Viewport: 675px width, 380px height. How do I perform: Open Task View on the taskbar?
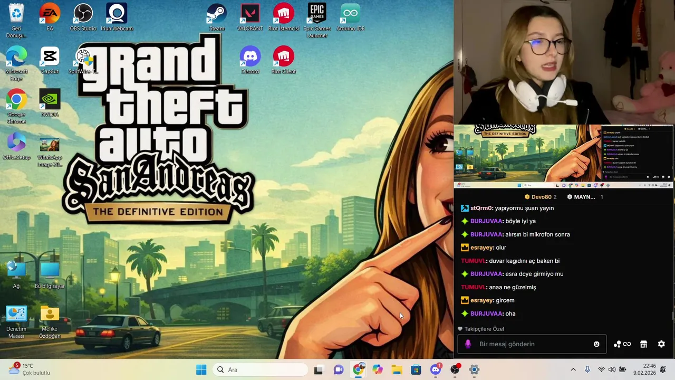(319, 369)
